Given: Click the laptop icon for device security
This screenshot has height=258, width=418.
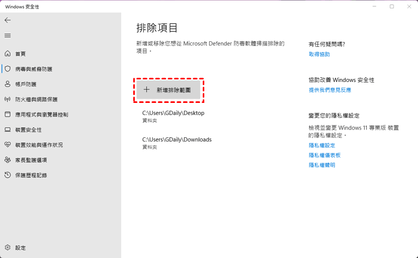Looking at the screenshot, I should pyautogui.click(x=7, y=130).
